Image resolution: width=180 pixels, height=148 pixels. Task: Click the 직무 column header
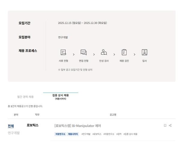click(37, 115)
